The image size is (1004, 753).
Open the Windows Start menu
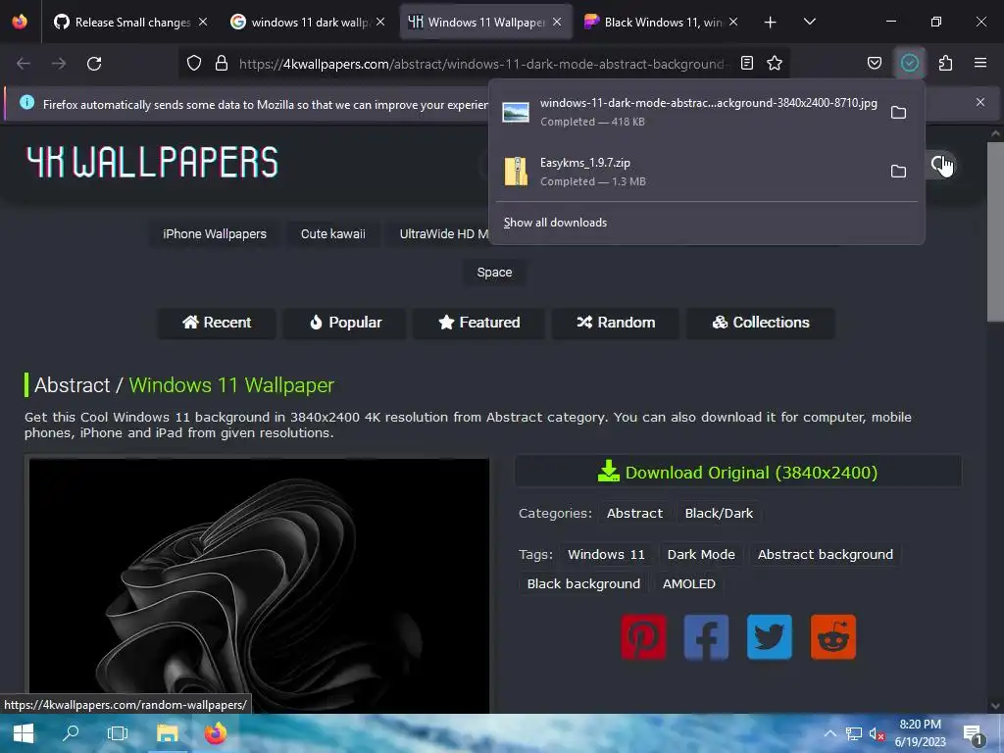tap(24, 733)
